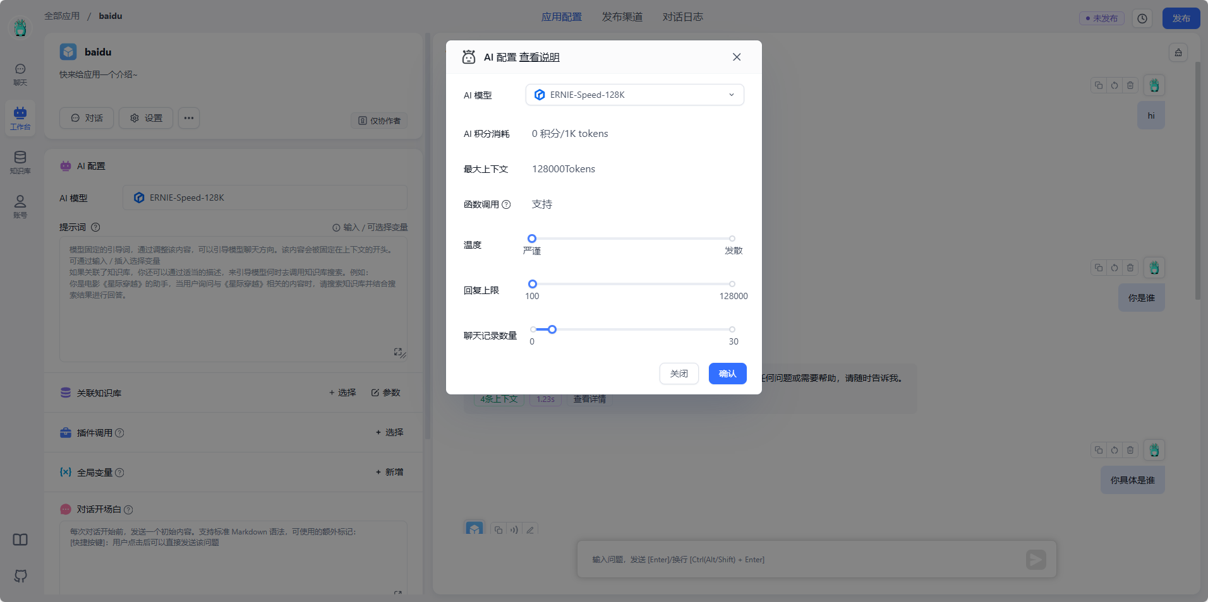Click help icon next to 函数调用

506,204
